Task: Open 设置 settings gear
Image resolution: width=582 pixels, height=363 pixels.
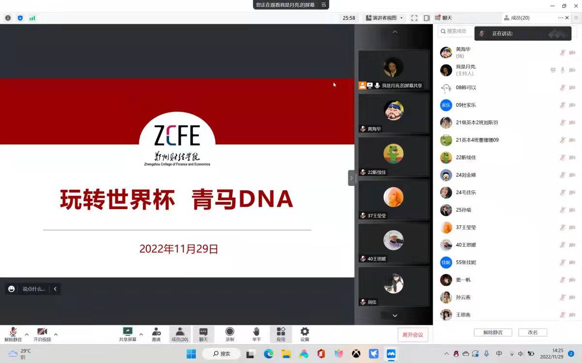Action: [x=304, y=334]
